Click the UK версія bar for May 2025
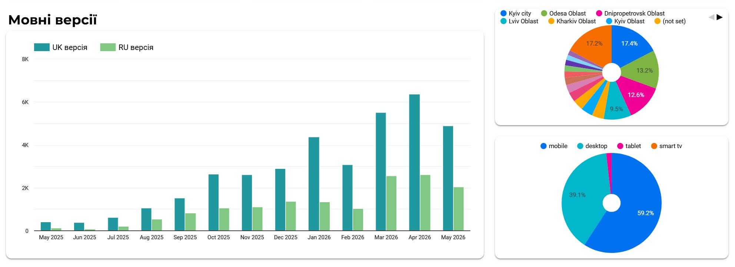 pos(46,227)
